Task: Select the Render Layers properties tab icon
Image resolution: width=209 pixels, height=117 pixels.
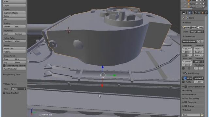Action: point(193,13)
